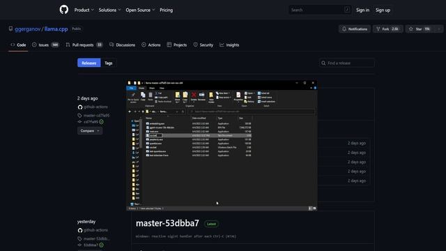
Task: Sort Explorer files by Date modified column
Action: (x=199, y=118)
